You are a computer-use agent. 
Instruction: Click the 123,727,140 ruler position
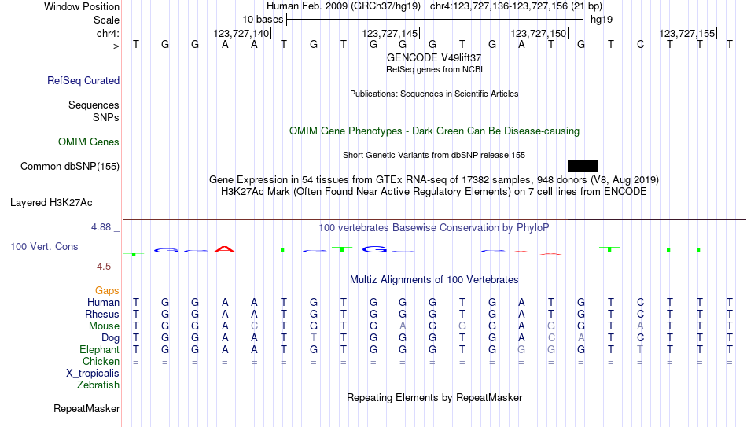(x=241, y=33)
